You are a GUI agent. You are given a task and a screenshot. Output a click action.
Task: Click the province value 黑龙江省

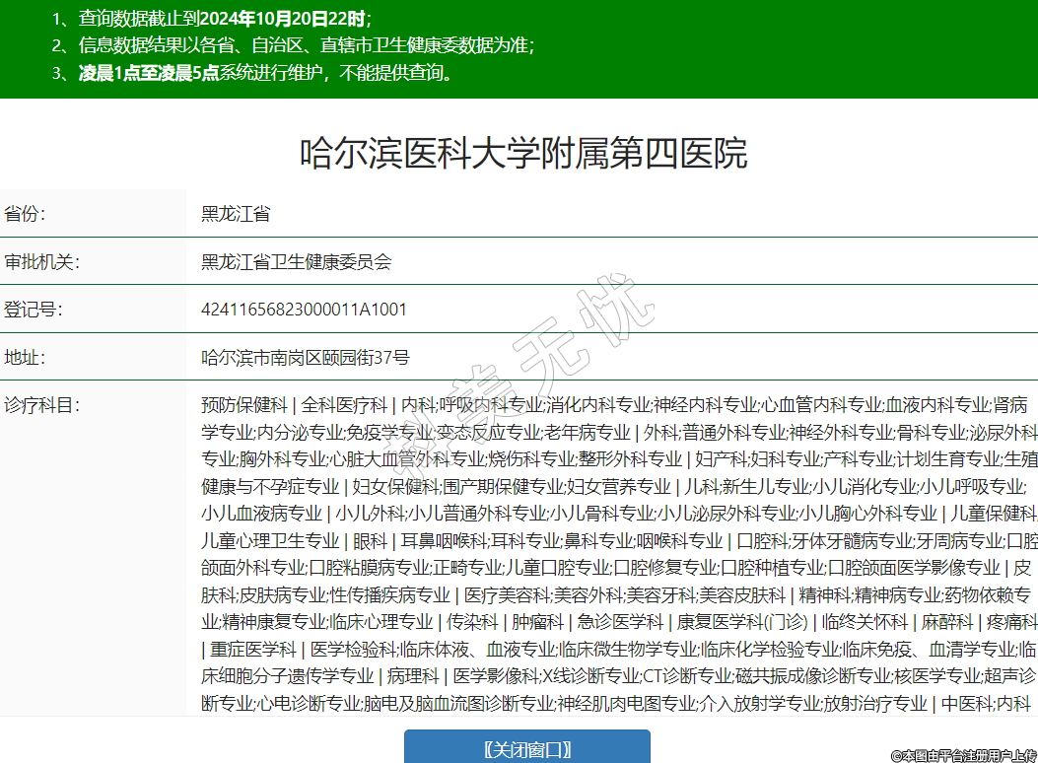click(x=236, y=214)
